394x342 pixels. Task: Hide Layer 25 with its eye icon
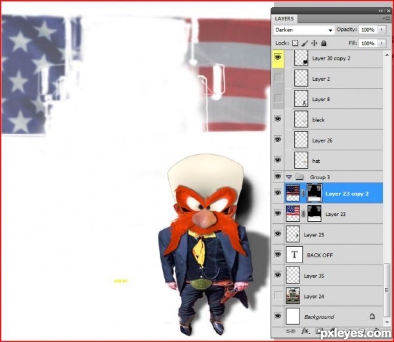(x=278, y=234)
